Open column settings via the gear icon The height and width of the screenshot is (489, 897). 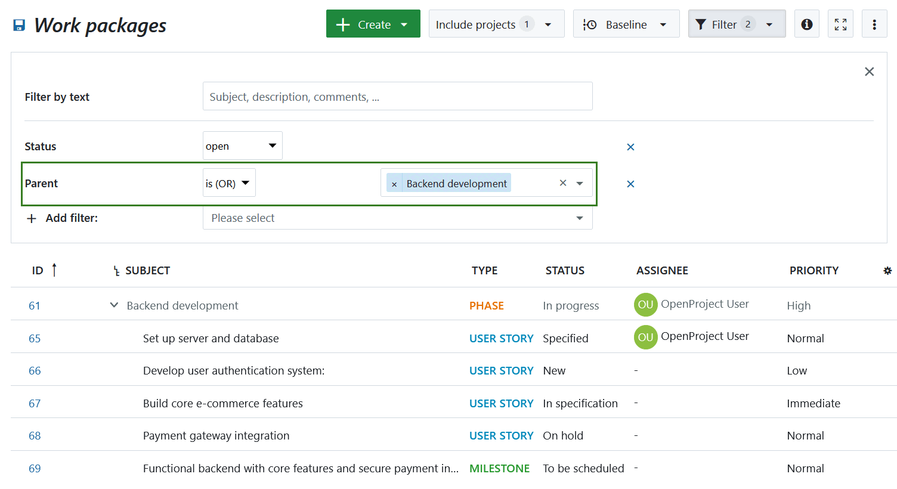tap(887, 270)
